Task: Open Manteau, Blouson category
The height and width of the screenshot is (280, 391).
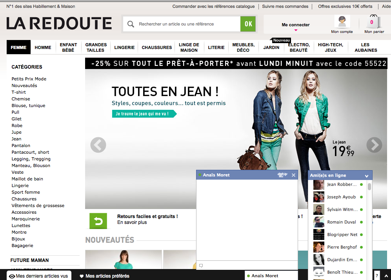Action: pos(31,165)
